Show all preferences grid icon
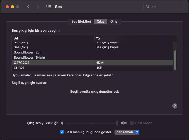This screenshot has width=189, height=140. click(x=49, y=7)
